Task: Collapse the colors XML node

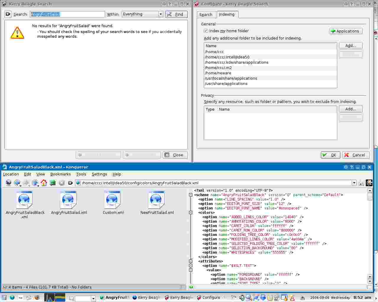Action: pos(191,213)
